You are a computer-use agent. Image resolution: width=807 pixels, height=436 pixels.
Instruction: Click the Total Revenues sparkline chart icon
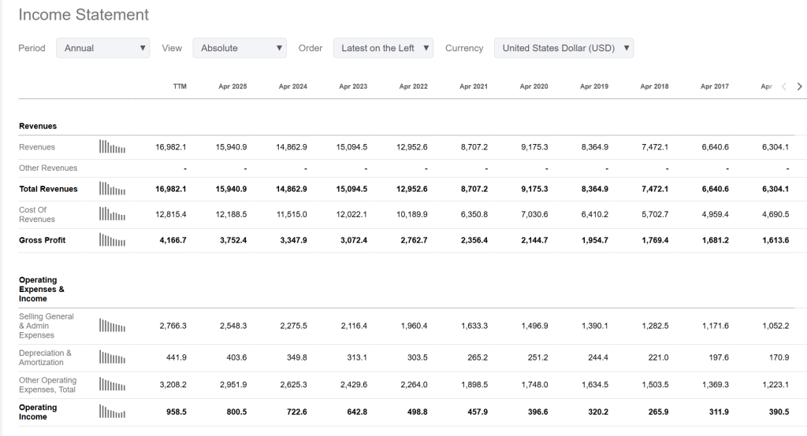tap(112, 189)
